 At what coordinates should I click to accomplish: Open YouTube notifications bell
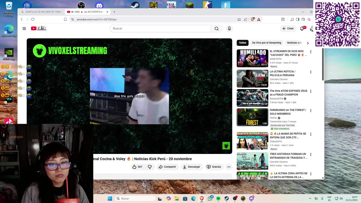[x=302, y=28]
